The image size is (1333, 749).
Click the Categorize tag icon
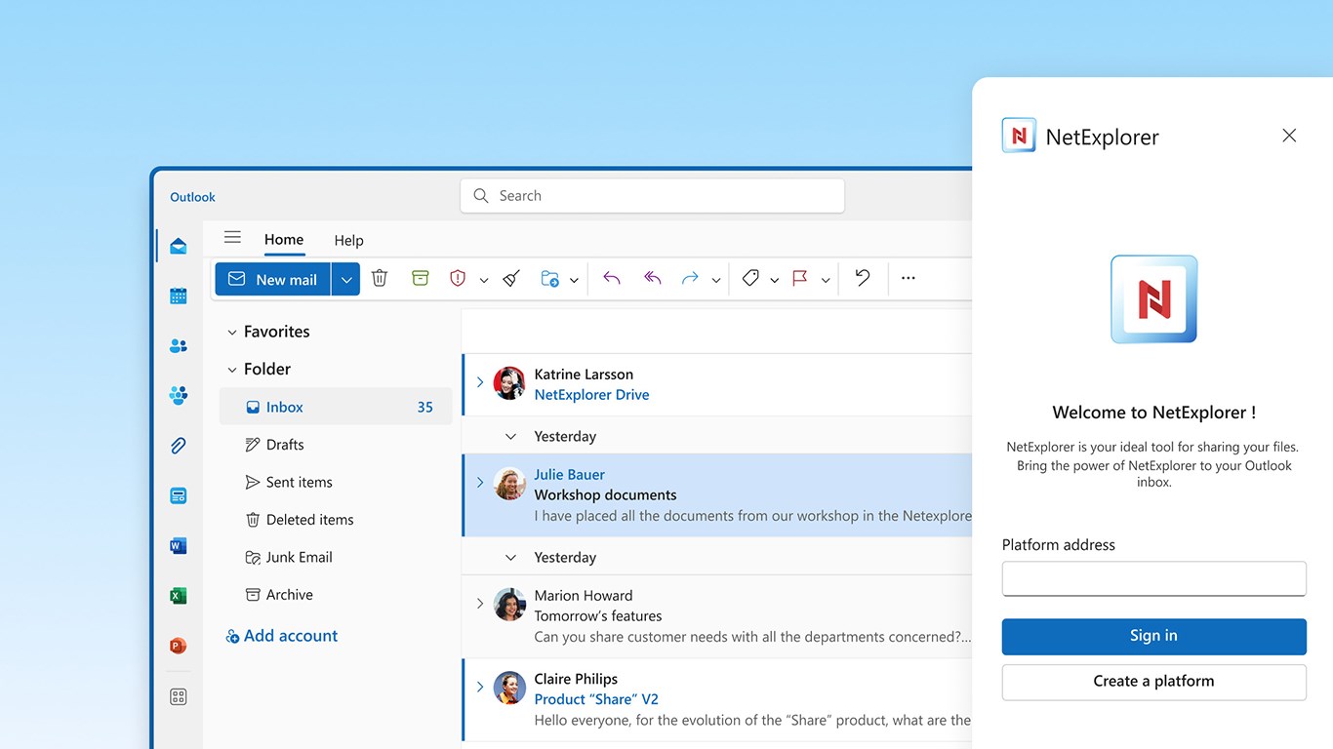tap(750, 278)
